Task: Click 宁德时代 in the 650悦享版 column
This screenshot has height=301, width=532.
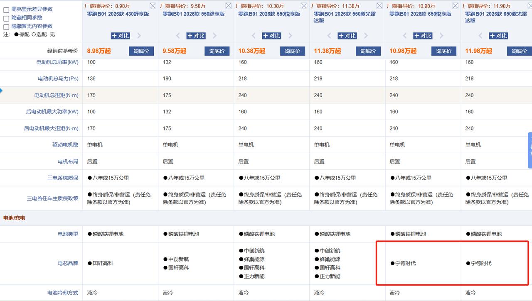Action: tap(403, 263)
